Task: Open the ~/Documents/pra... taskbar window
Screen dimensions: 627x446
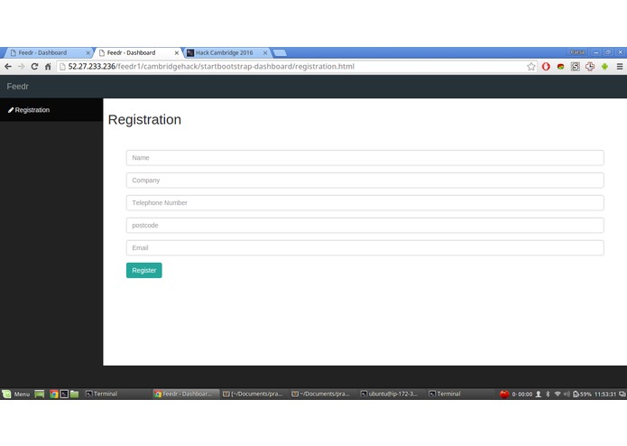Action: [x=324, y=394]
